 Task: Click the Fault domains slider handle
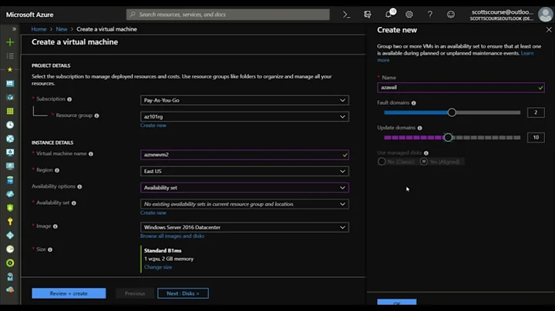tap(452, 112)
